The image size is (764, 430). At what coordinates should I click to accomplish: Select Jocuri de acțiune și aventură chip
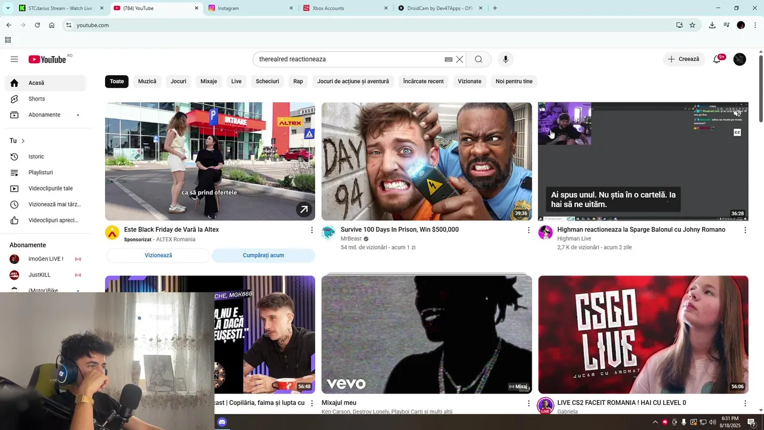(x=353, y=81)
